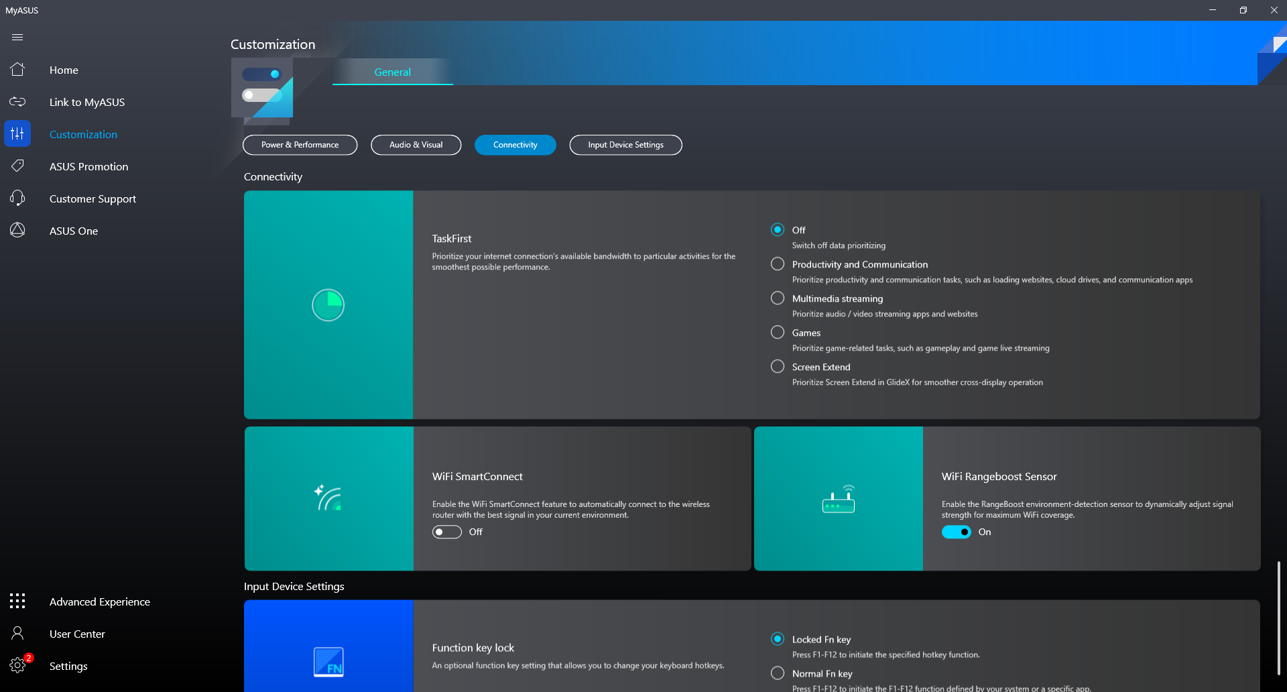Screen dimensions: 1287x692
Task: Click the Link to MyASUS icon
Action: 17,102
